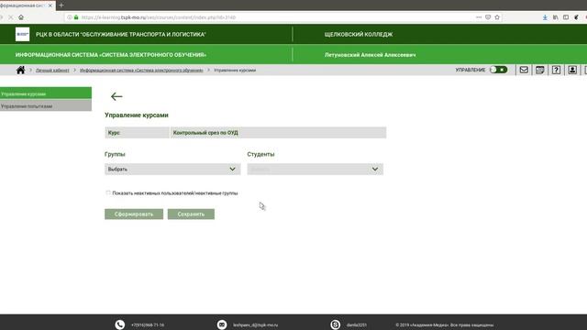Image resolution: width=587 pixels, height=330 pixels.
Task: Select Управление курсами in the sidebar
Action: click(x=46, y=93)
